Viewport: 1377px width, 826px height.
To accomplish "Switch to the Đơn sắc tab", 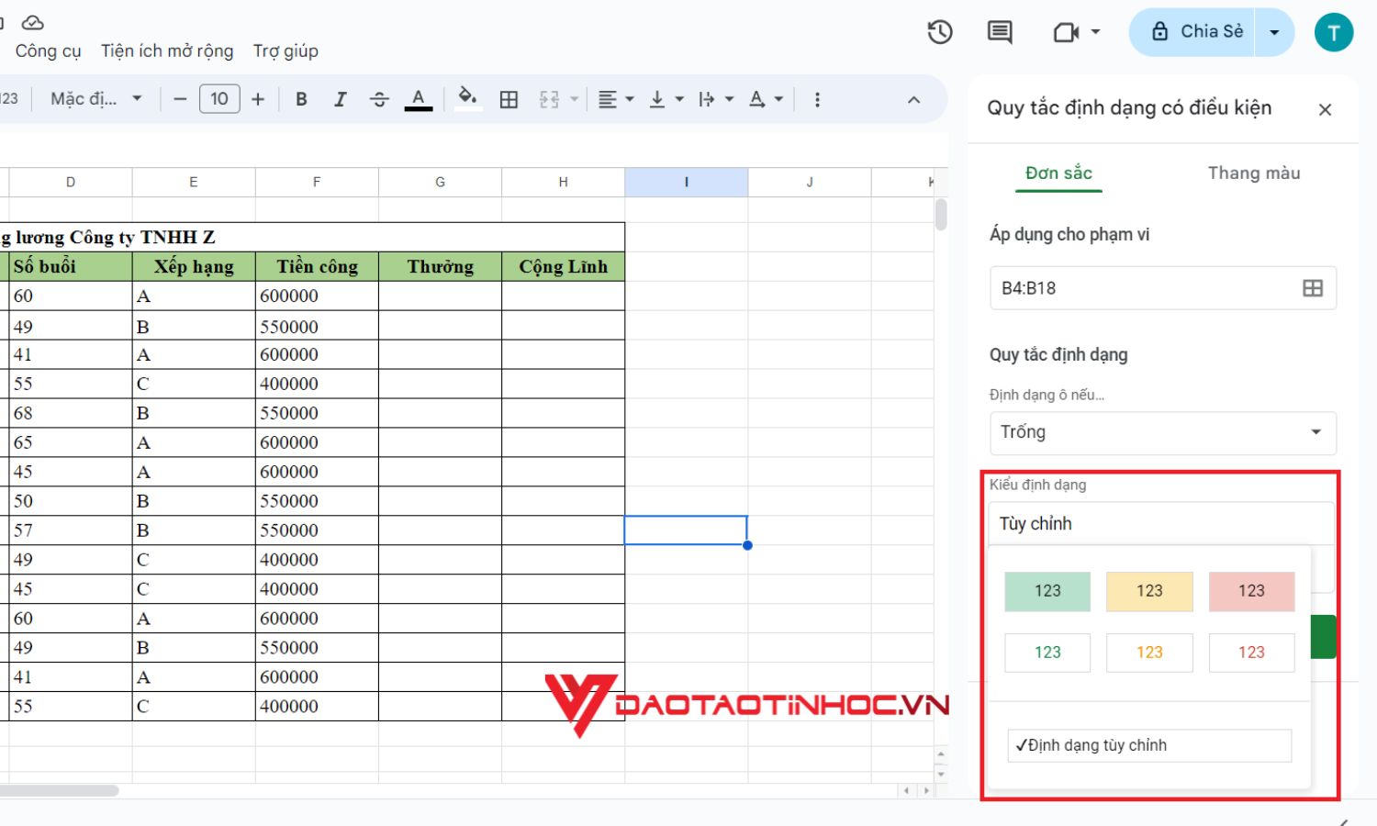I will pos(1058,173).
